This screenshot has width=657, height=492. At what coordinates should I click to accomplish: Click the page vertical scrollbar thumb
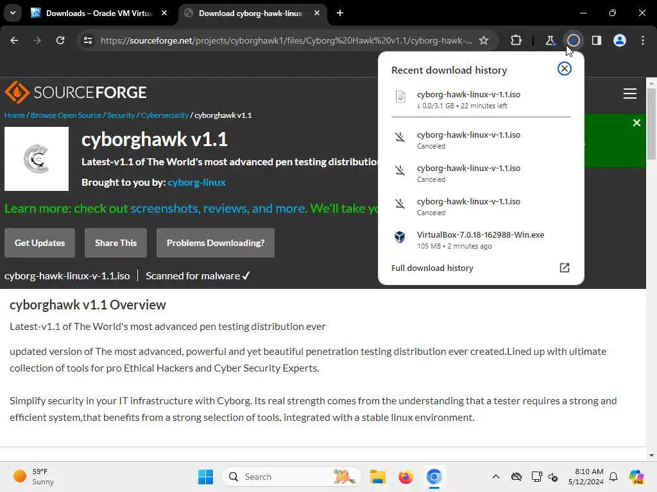(x=651, y=124)
